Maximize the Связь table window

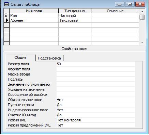(130, 4)
